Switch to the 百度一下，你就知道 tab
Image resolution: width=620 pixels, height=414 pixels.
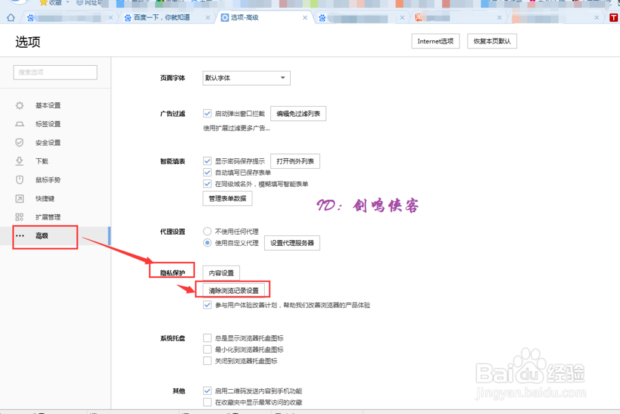157,17
